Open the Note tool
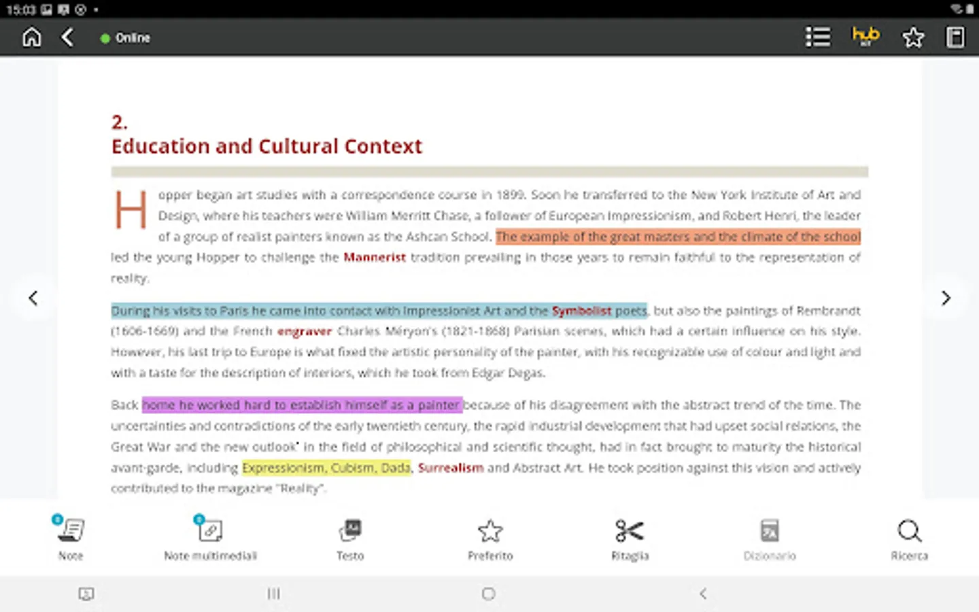The image size is (979, 612). pos(70,538)
